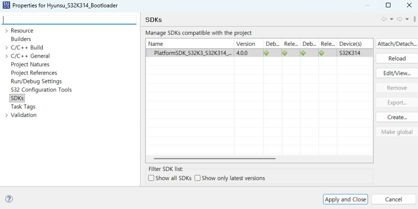
Task: Click the Name column header
Action: click(190, 44)
